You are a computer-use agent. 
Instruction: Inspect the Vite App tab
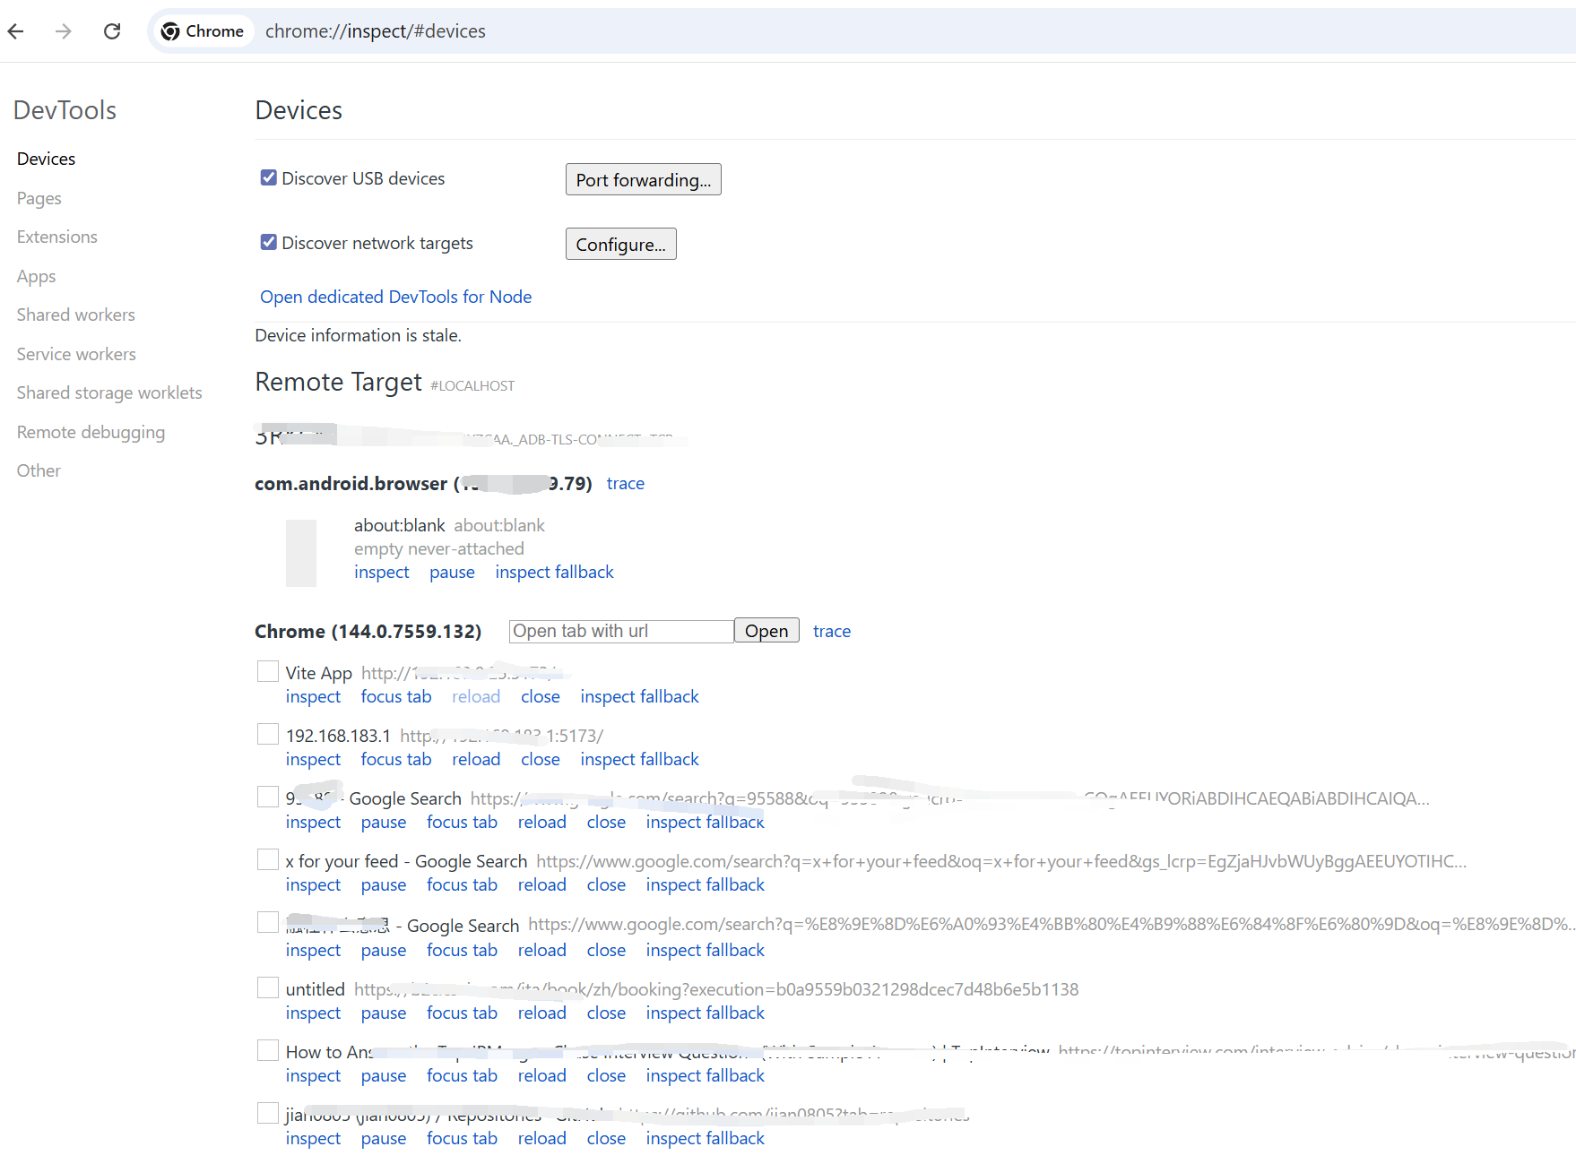coord(313,696)
